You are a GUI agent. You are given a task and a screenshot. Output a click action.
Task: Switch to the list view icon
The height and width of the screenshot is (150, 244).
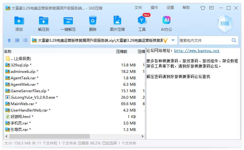[x=25, y=41]
